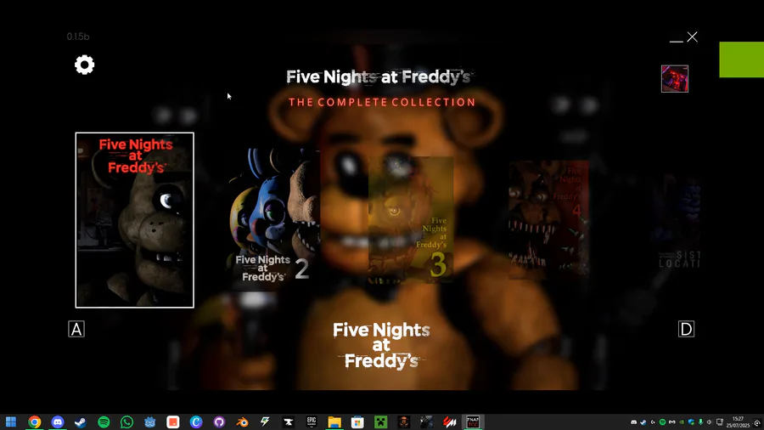The width and height of the screenshot is (764, 430).
Task: Click the Logitech G tray icon
Action: point(653,422)
